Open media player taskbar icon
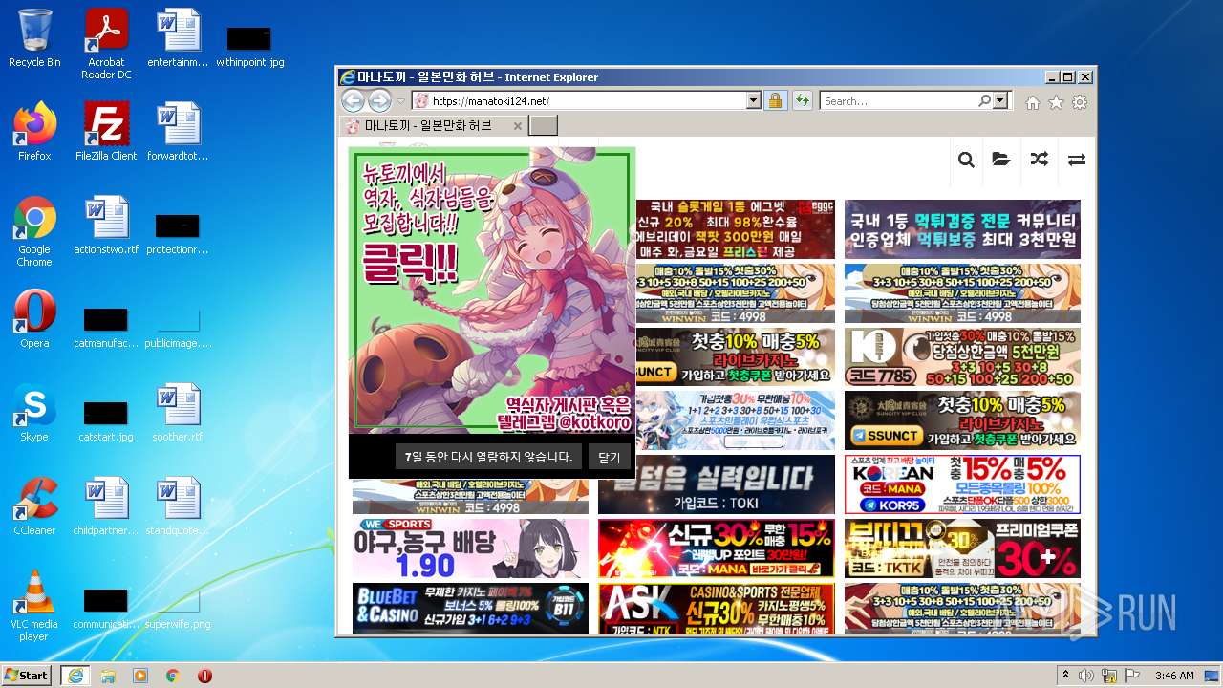This screenshot has height=688, width=1223. point(140,676)
